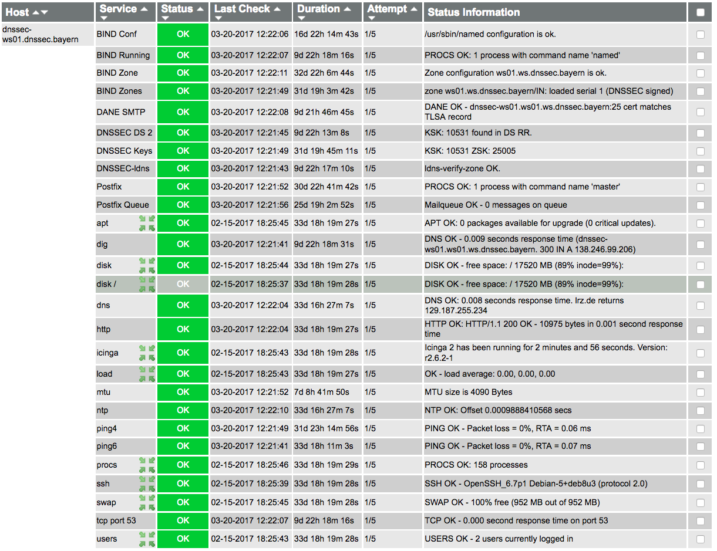The height and width of the screenshot is (551, 717).
Task: Click the green OK status cell for ntp
Action: point(183,410)
